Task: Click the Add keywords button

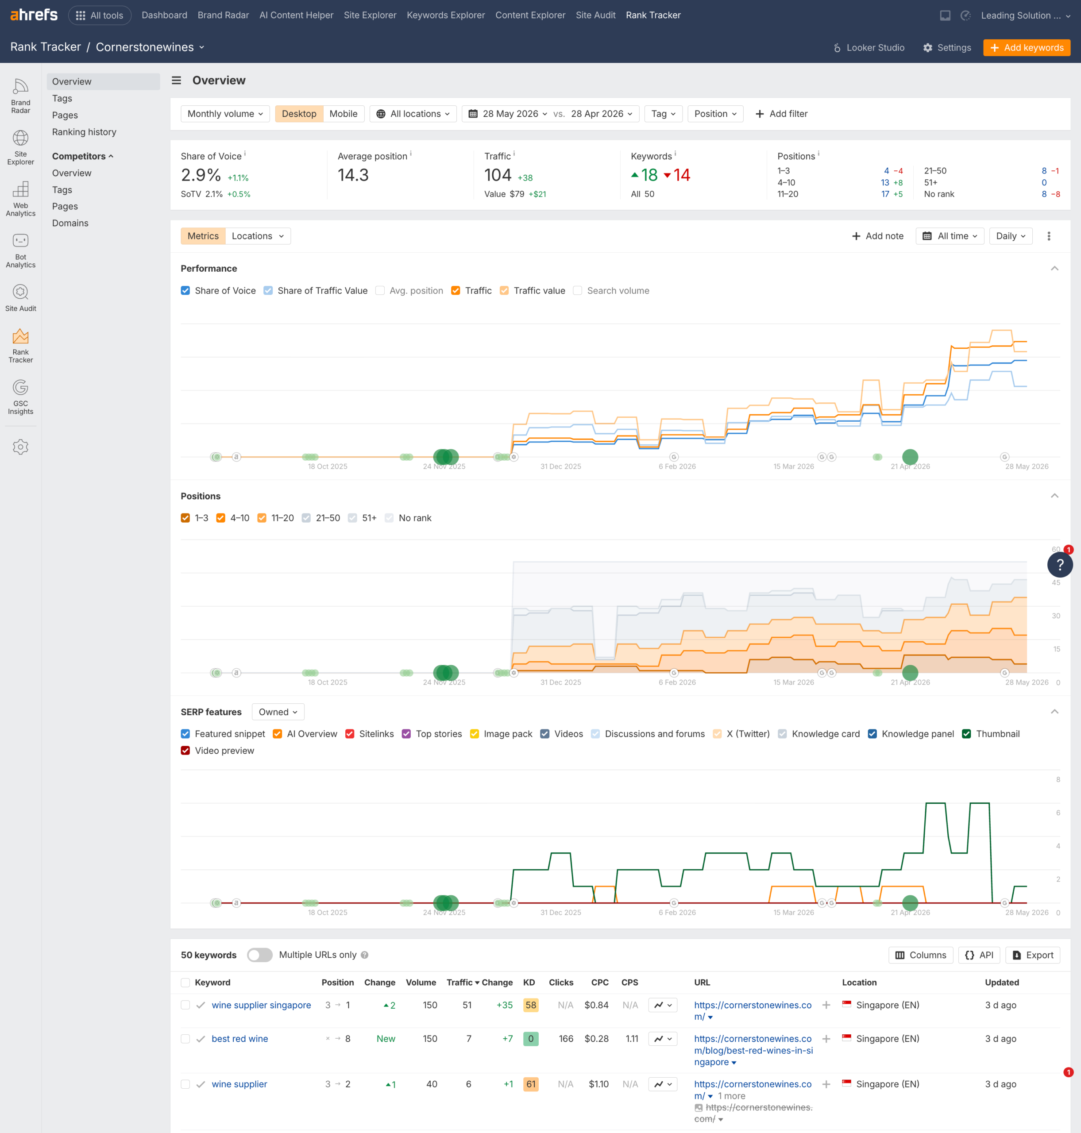Action: 1027,48
